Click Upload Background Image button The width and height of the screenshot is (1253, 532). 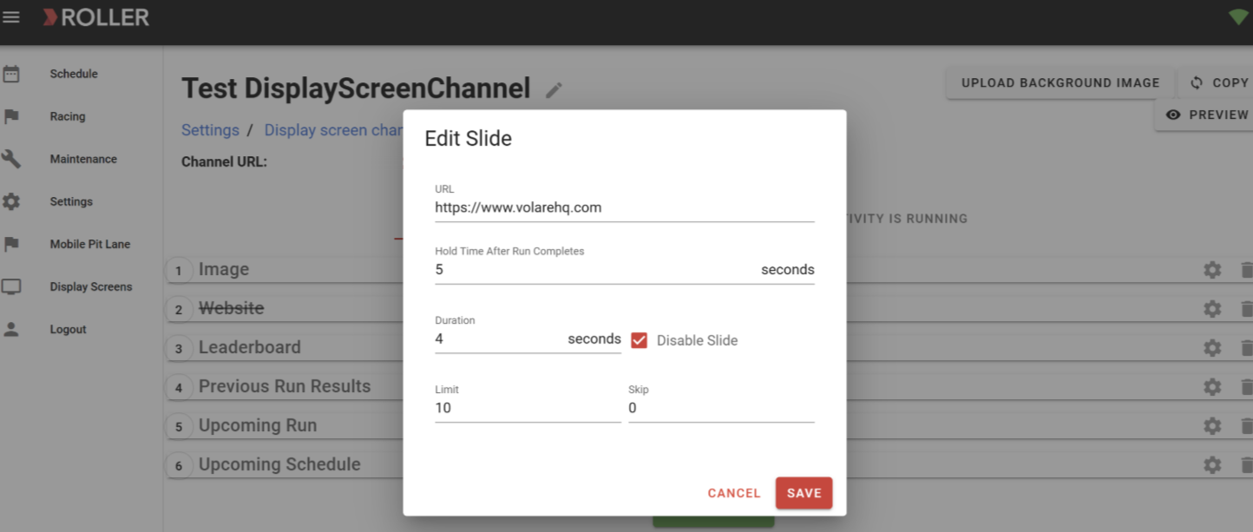(1060, 83)
